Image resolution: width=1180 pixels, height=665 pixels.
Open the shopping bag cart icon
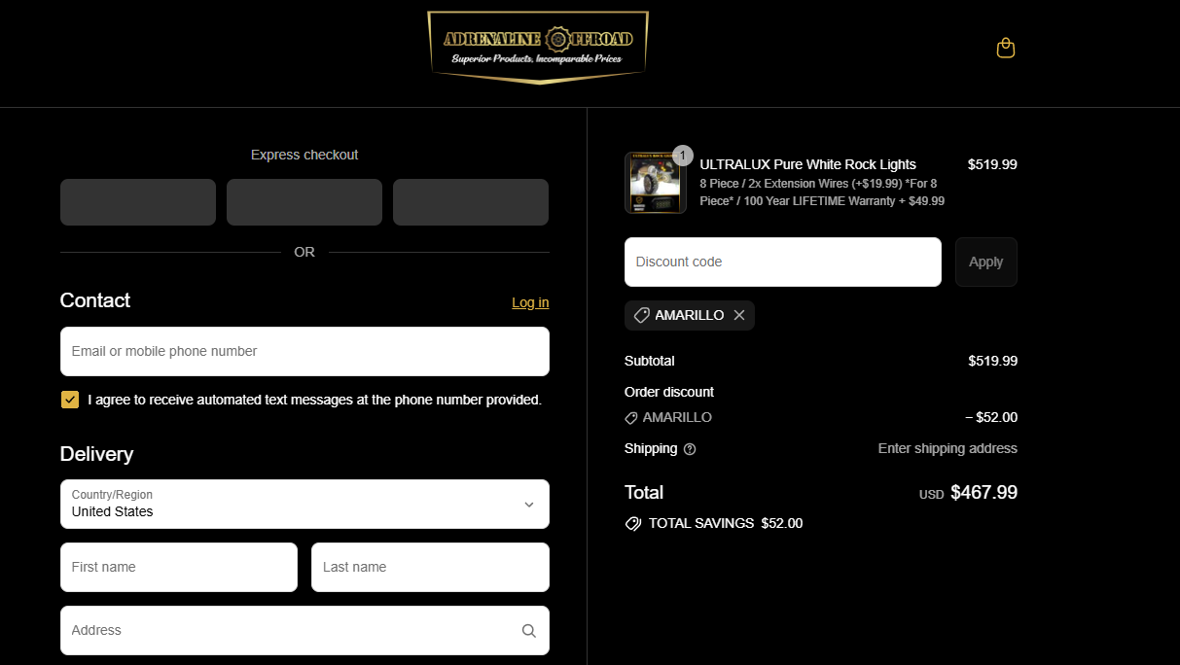point(1006,48)
